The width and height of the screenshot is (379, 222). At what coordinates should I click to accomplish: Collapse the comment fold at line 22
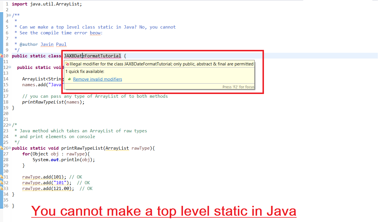(x=10, y=125)
